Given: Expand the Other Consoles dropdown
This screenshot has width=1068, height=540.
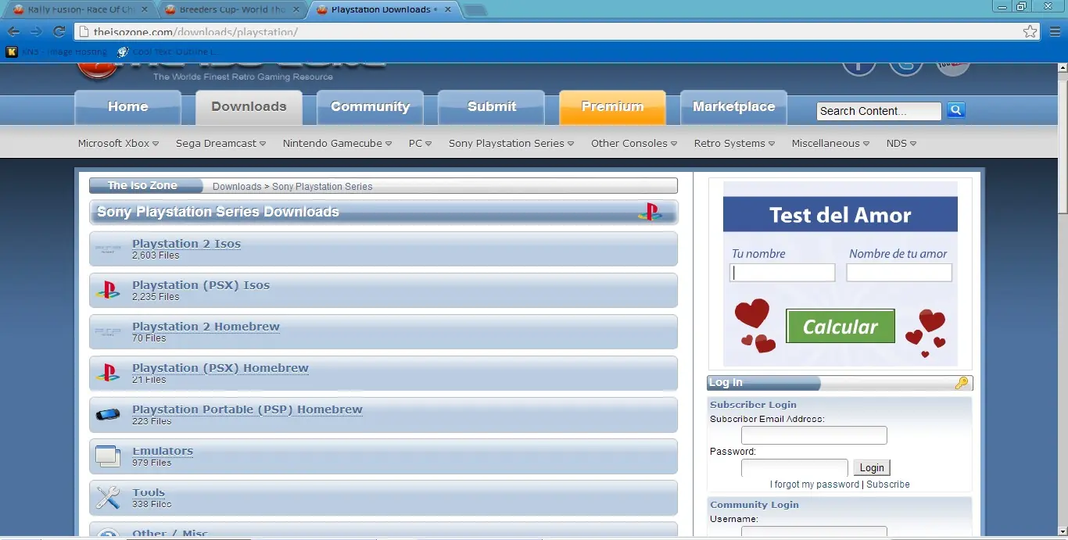Looking at the screenshot, I should (634, 143).
